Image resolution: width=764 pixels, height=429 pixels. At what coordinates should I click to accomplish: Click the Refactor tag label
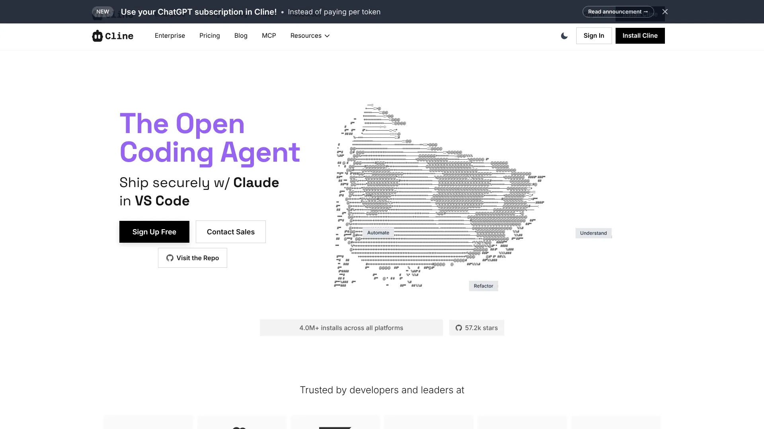483,286
